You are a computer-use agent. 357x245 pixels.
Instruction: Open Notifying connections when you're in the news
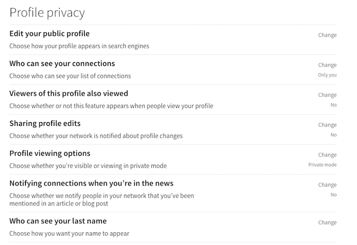[x=91, y=183]
